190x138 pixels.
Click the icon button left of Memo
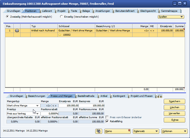click(x=99, y=131)
